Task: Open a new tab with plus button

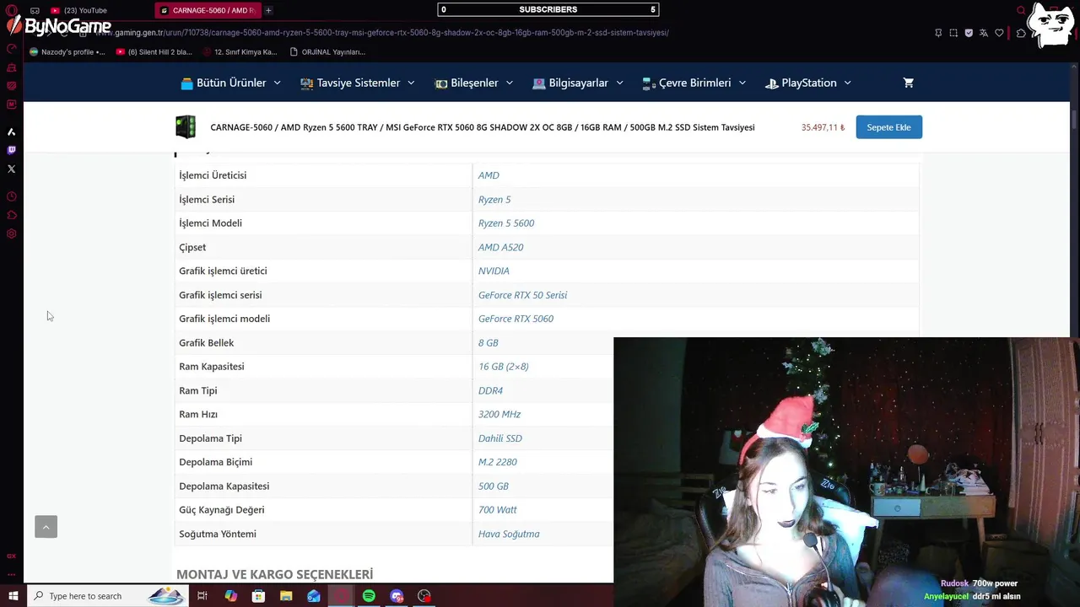Action: pos(268,10)
